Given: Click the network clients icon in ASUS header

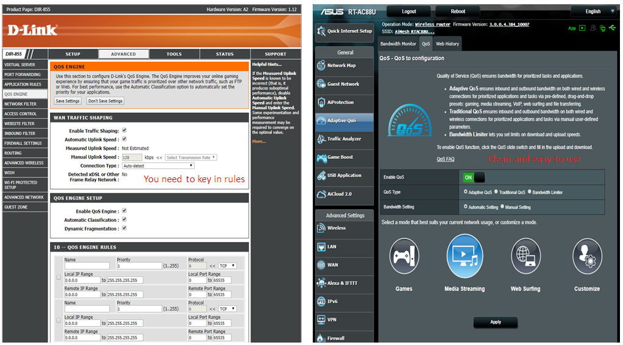Looking at the screenshot, I should (603, 28).
